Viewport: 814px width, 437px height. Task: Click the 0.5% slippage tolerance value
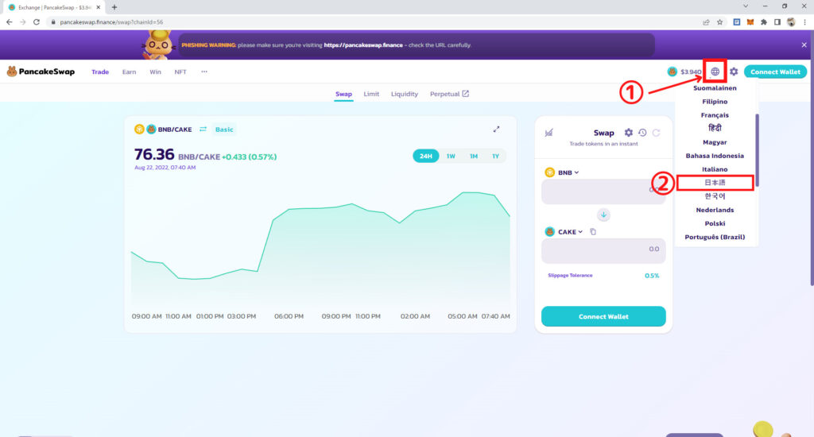pos(652,276)
